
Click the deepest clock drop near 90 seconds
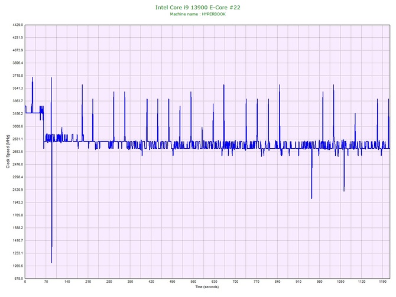point(51,262)
